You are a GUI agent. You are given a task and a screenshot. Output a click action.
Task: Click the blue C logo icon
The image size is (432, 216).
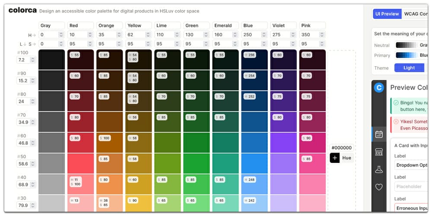coord(379,88)
